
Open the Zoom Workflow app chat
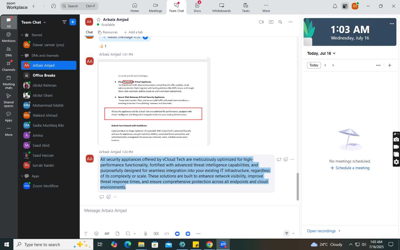(x=49, y=186)
